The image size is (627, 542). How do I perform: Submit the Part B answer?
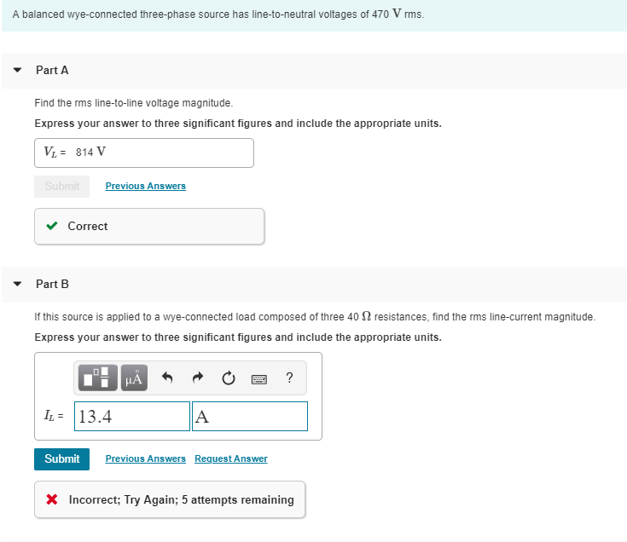(61, 459)
